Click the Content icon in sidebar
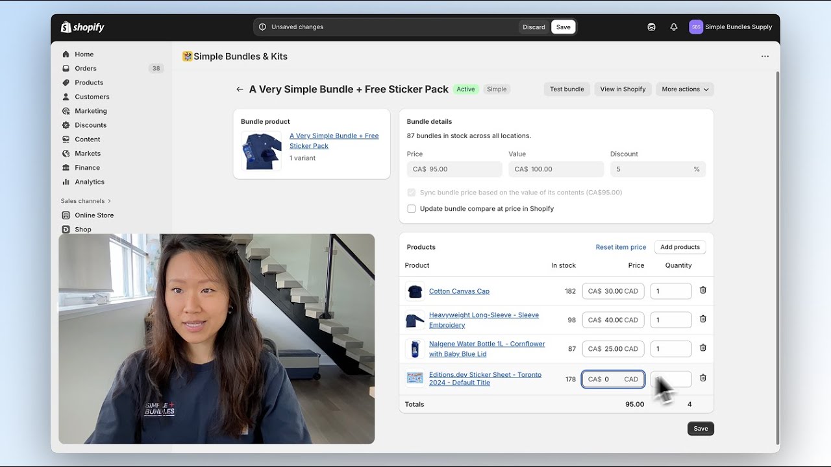The height and width of the screenshot is (467, 831). coord(66,139)
